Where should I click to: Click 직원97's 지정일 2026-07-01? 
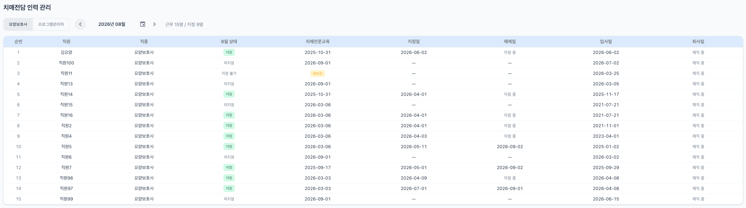tap(413, 188)
